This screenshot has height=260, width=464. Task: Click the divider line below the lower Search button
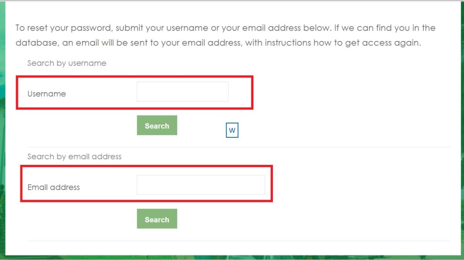239,241
